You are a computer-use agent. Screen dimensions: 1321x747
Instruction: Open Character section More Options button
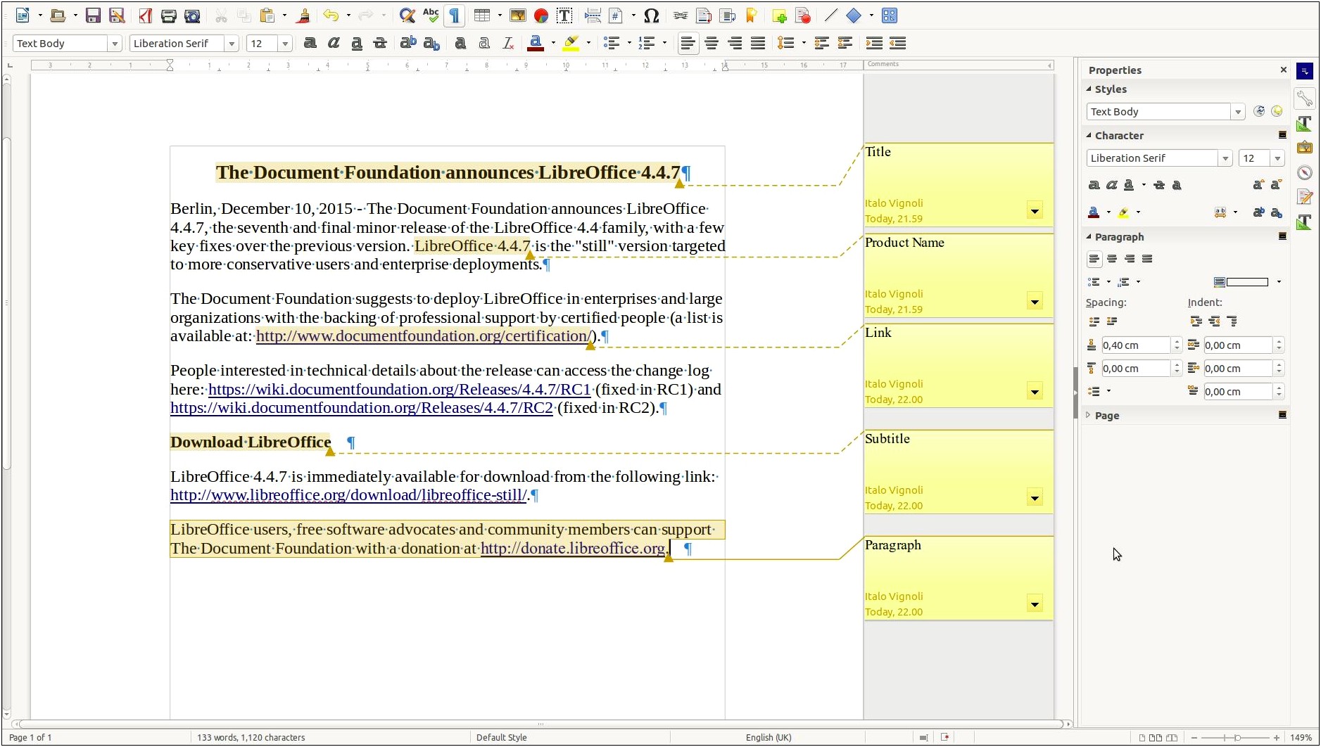coord(1282,135)
